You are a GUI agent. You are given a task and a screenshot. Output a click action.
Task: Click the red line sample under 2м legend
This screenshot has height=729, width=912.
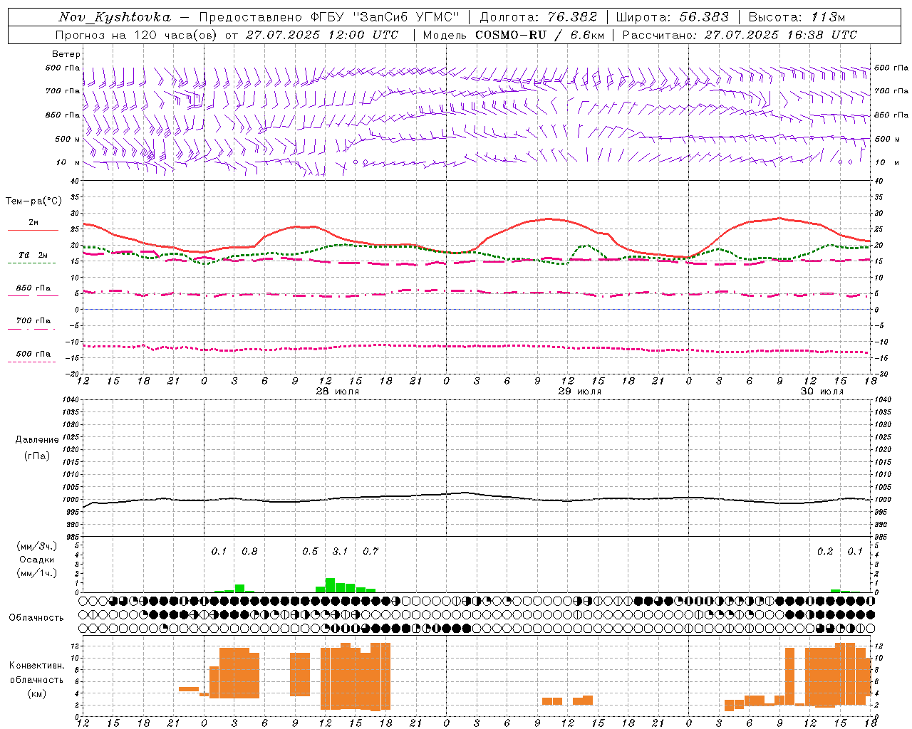coord(33,231)
